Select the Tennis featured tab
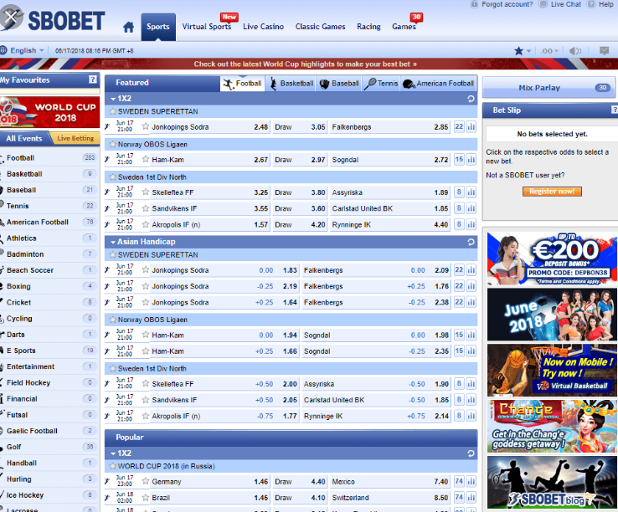The height and width of the screenshot is (512, 618). click(381, 84)
